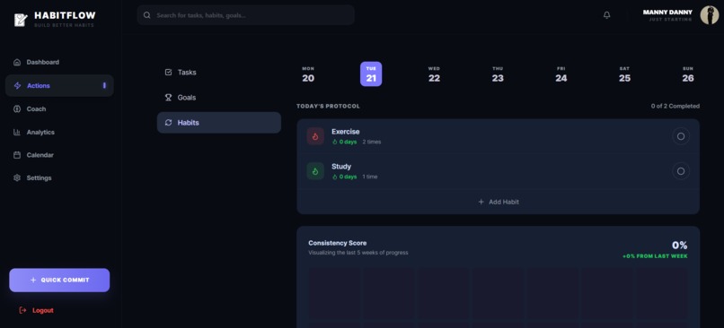Select the Habits tab
Viewport: 724px width, 328px height.
(219, 123)
